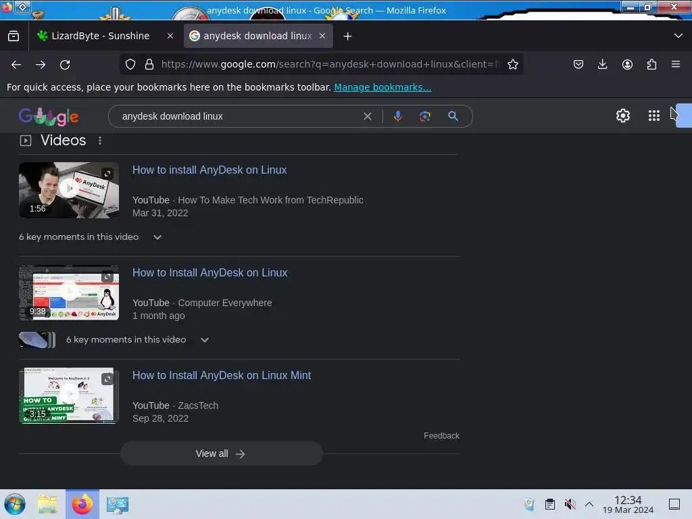Open 'How to Install AnyDesk on Linux Mint' link
This screenshot has height=519, width=692.
coord(222,376)
